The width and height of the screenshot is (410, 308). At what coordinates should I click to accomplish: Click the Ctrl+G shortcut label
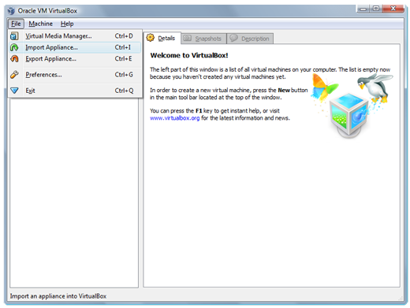[x=124, y=75]
